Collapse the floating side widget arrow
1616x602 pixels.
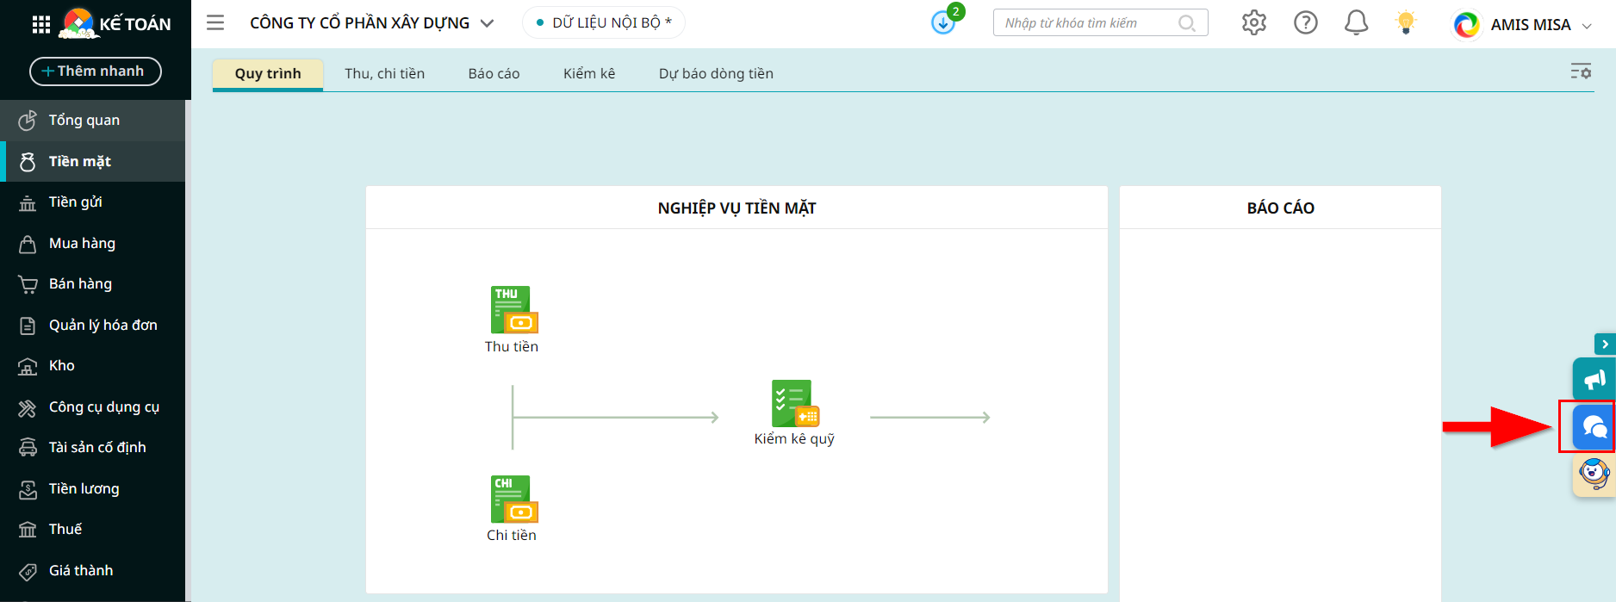click(1604, 344)
